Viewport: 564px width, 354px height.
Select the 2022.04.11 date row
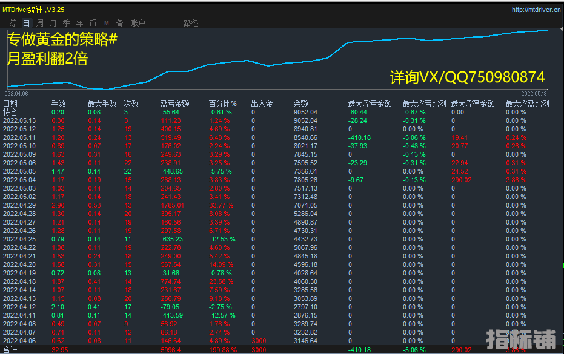[19, 315]
